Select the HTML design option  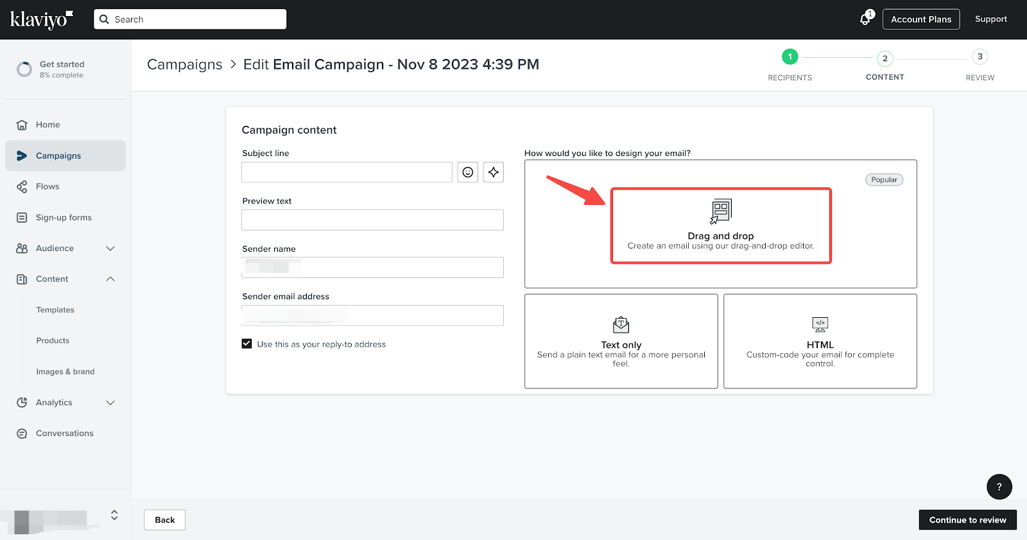(x=820, y=342)
